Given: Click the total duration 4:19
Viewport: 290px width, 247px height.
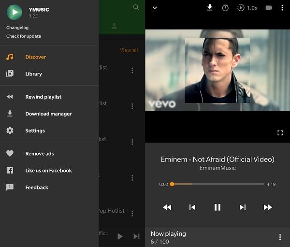Looking at the screenshot, I should click(271, 184).
